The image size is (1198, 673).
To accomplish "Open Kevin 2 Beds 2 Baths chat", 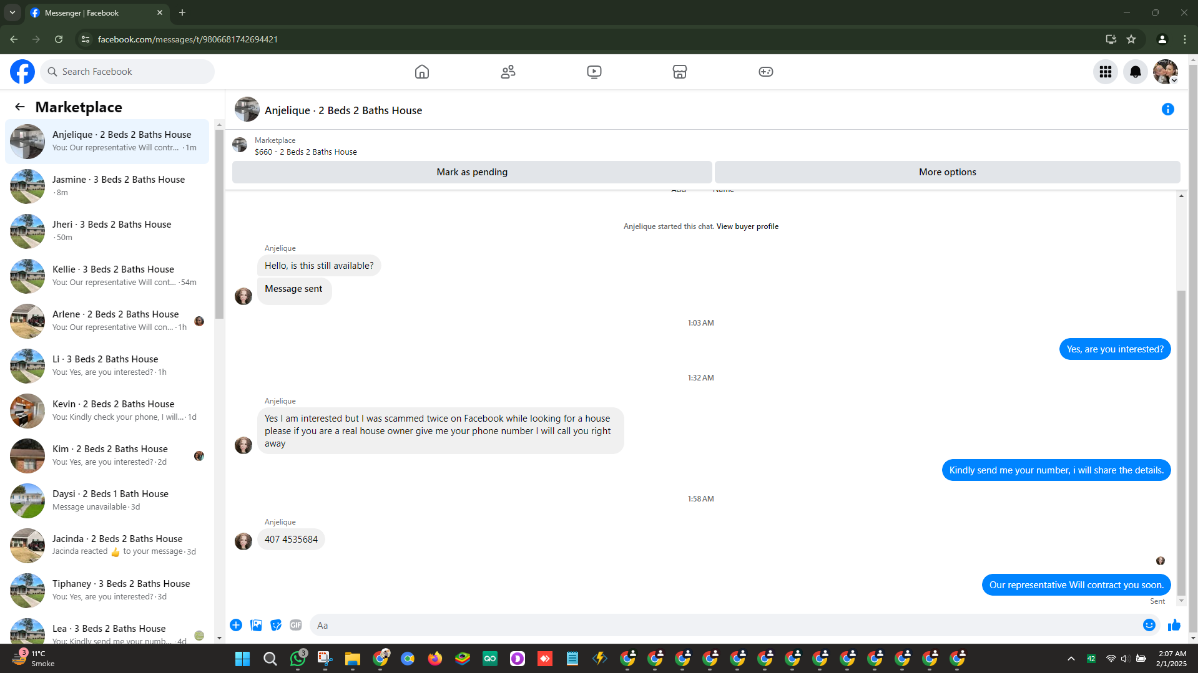I will tap(107, 410).
